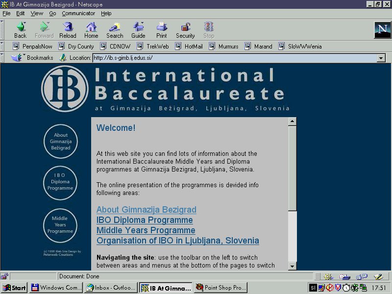Click the IB logo image
Screen dimensions: 392x294
click(x=65, y=89)
